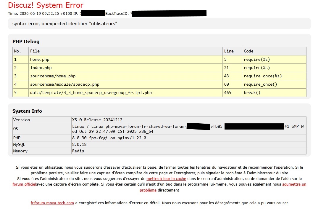The height and width of the screenshot is (217, 313).
Task: Select the usergroup_fr.tpl.php template file cell
Action: (125, 92)
